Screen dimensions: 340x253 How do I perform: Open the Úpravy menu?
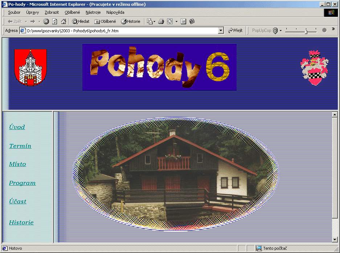(x=33, y=12)
